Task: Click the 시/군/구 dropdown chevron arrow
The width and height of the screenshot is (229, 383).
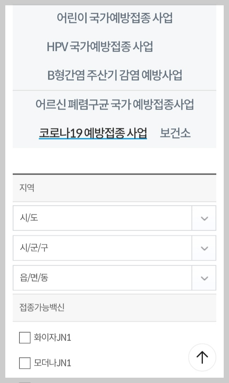Action: pos(204,248)
